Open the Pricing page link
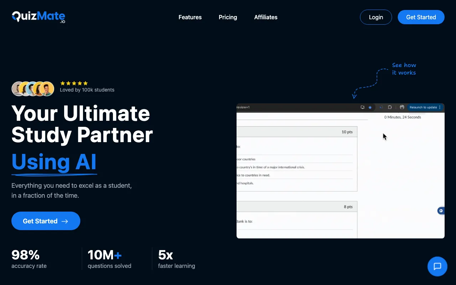 (228, 17)
